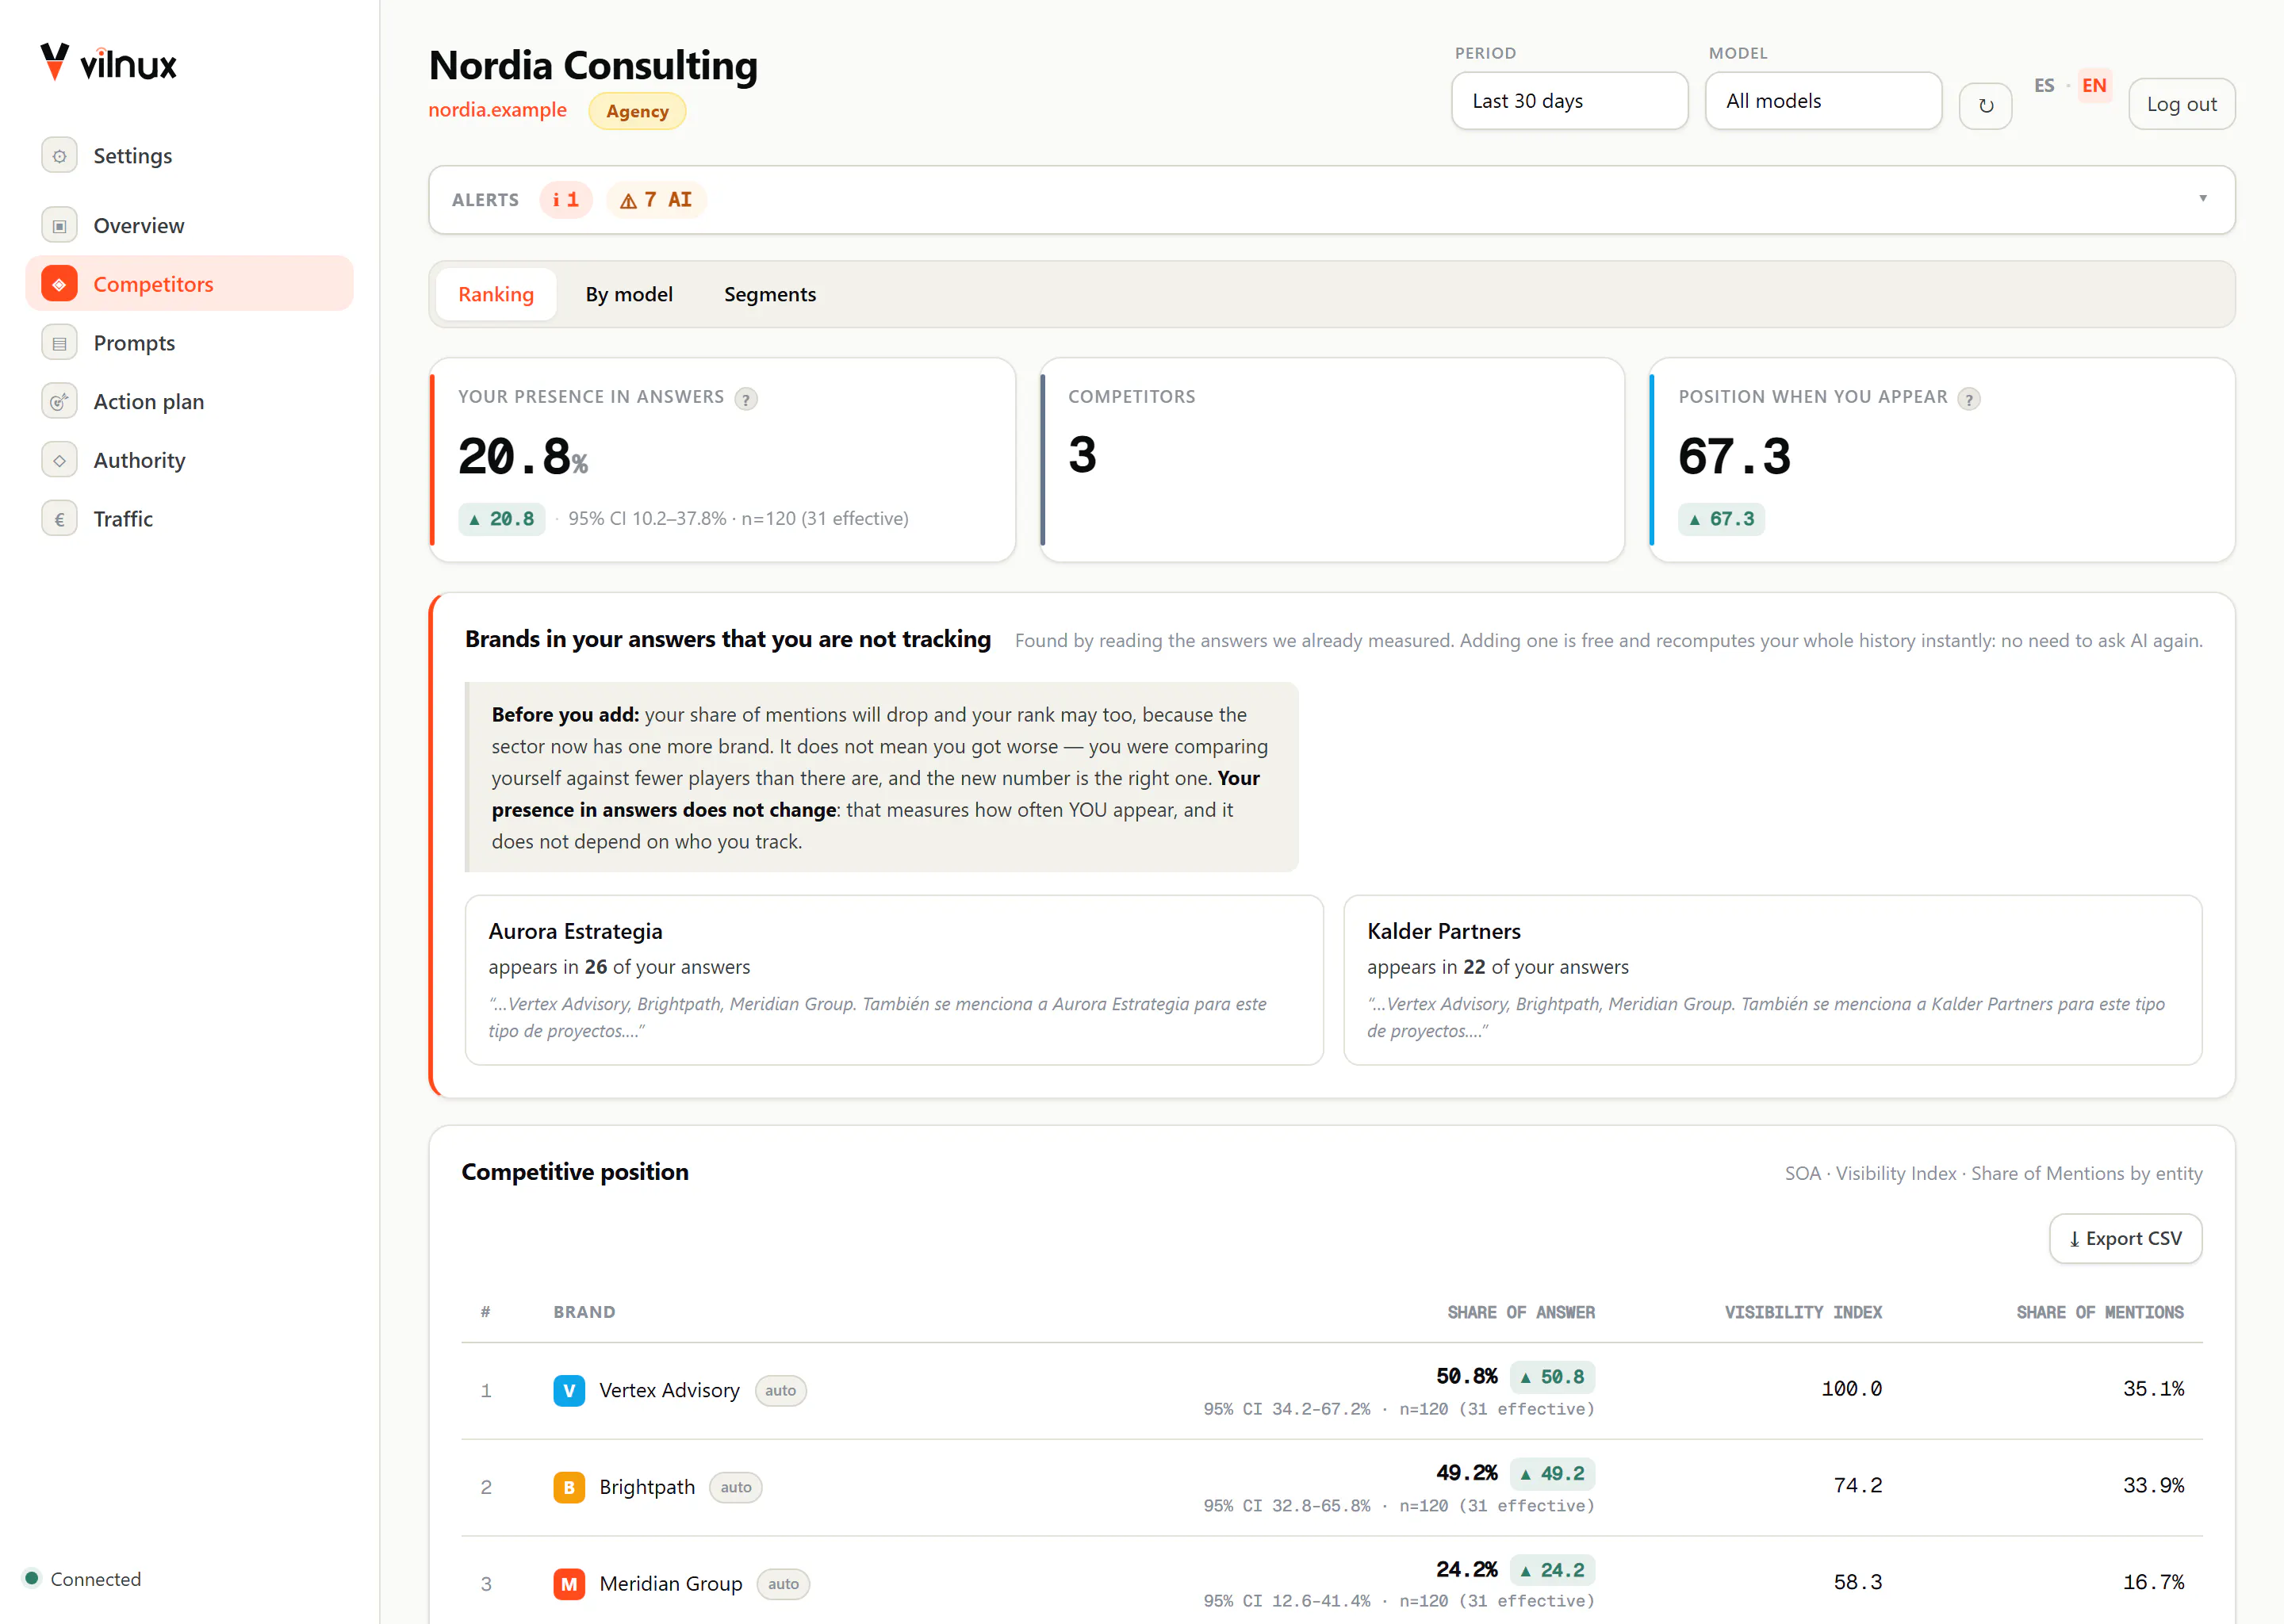Switch language to ES

point(2043,86)
